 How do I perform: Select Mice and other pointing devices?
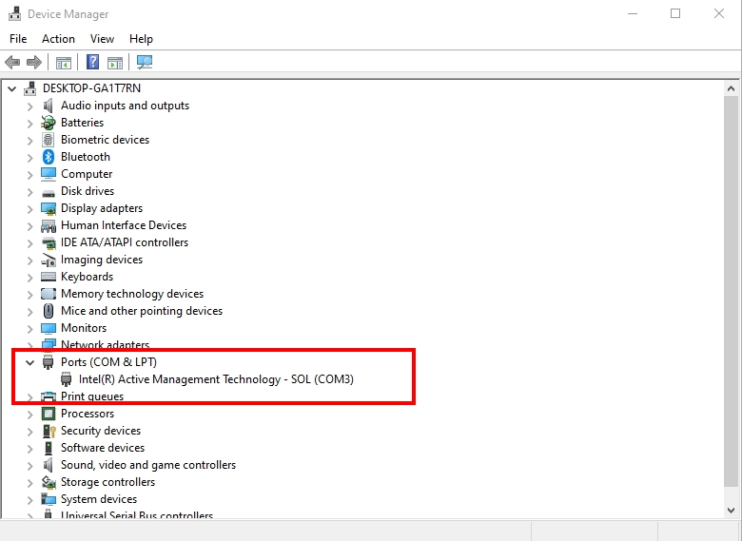coord(141,311)
